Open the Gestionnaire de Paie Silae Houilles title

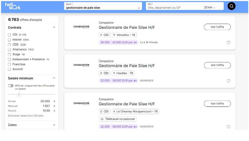click(x=127, y=66)
